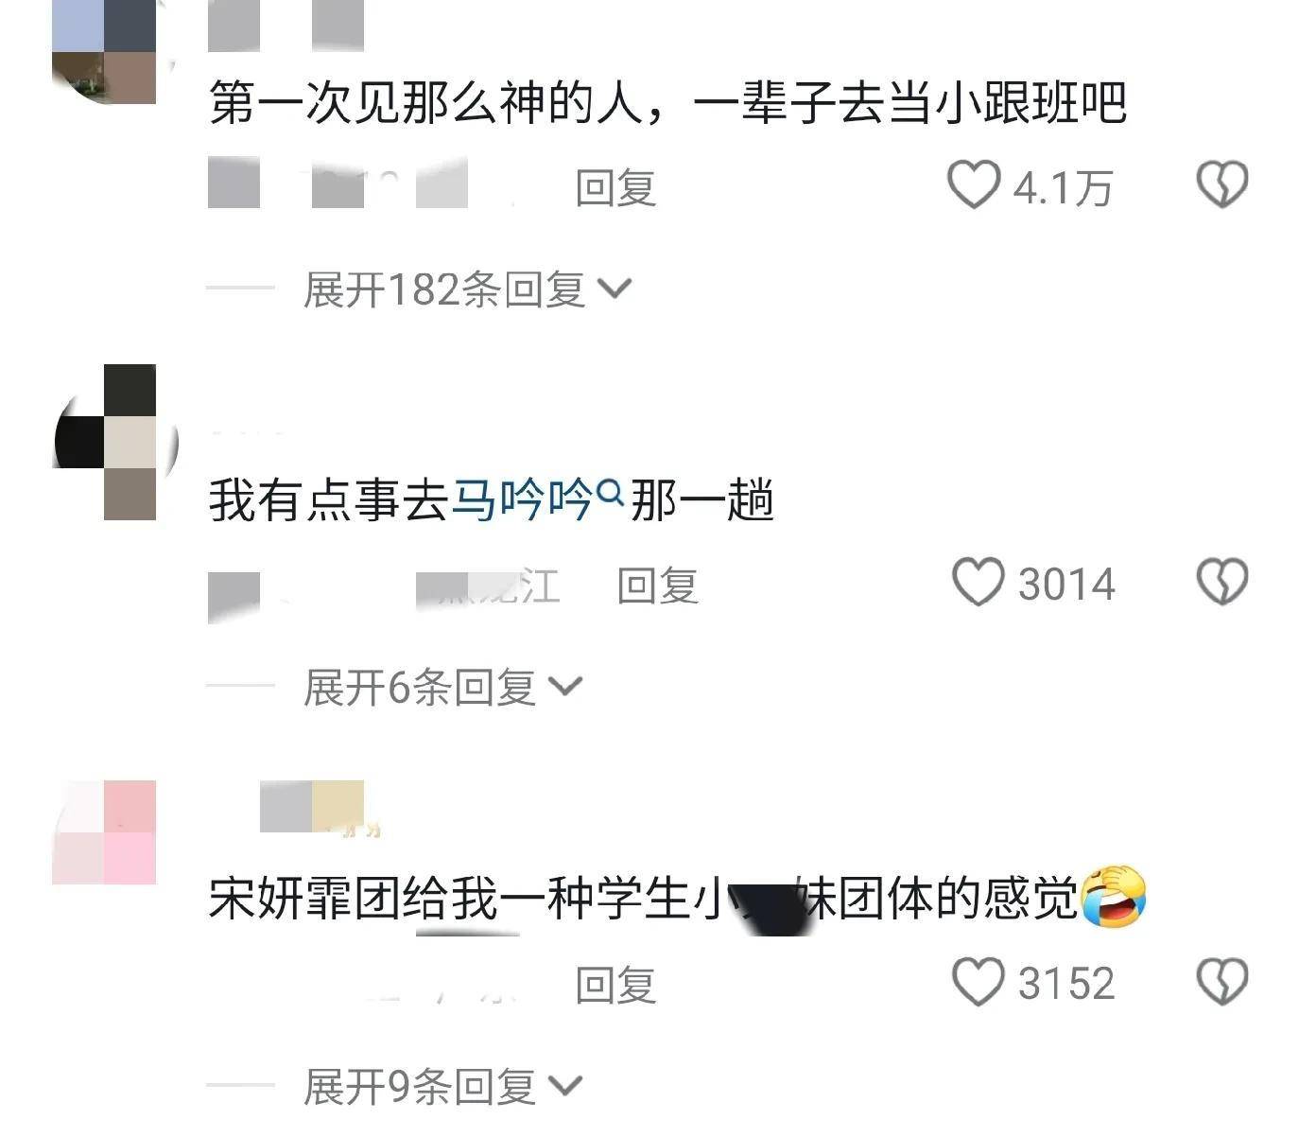Reply to the 马吟吟 comment
This screenshot has width=1316, height=1137.
pyautogui.click(x=657, y=586)
